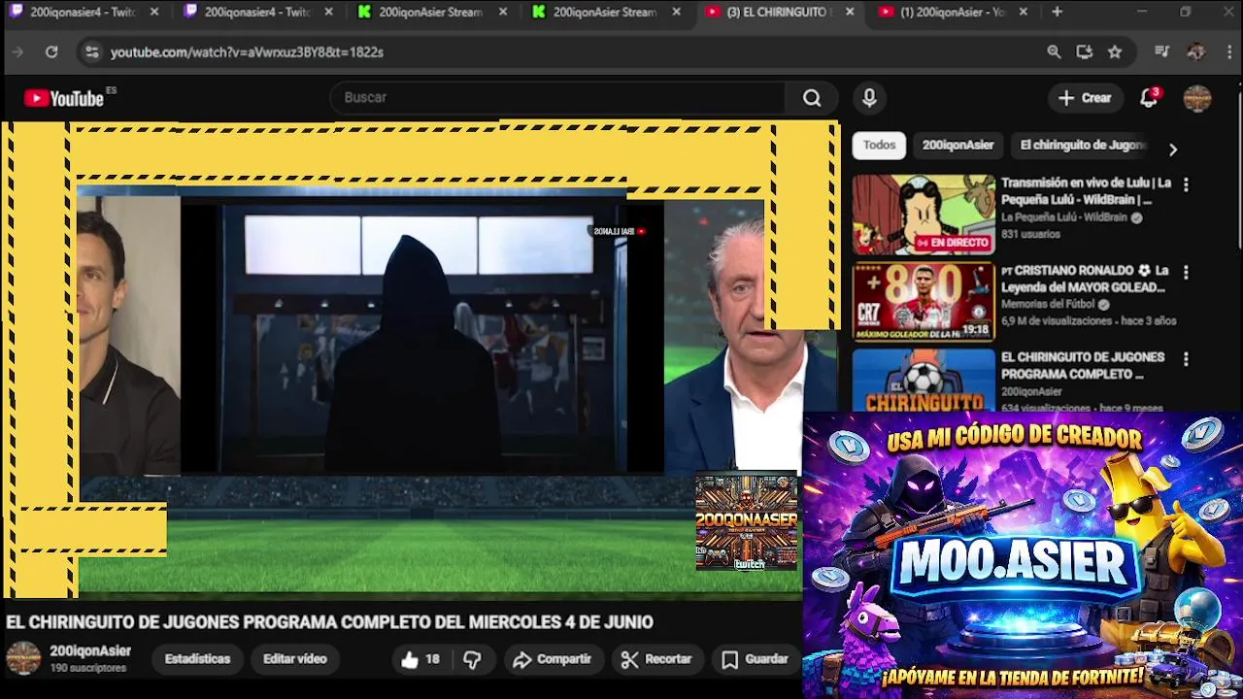Open La Pequeña Lulú video thumbnail
1243x699 pixels.
(924, 215)
